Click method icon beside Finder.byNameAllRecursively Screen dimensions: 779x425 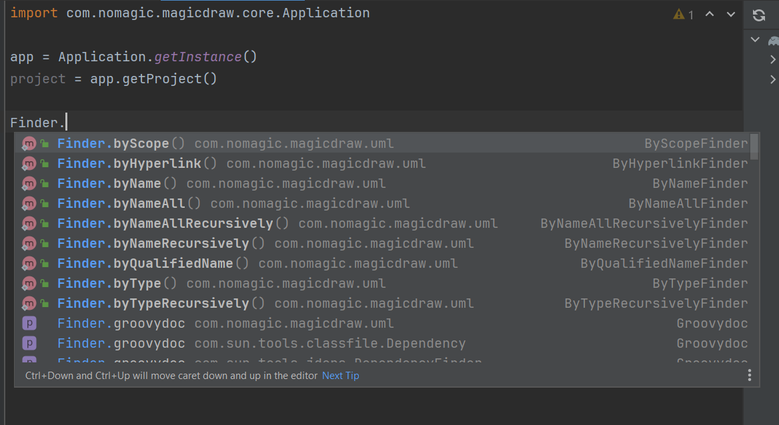[29, 223]
